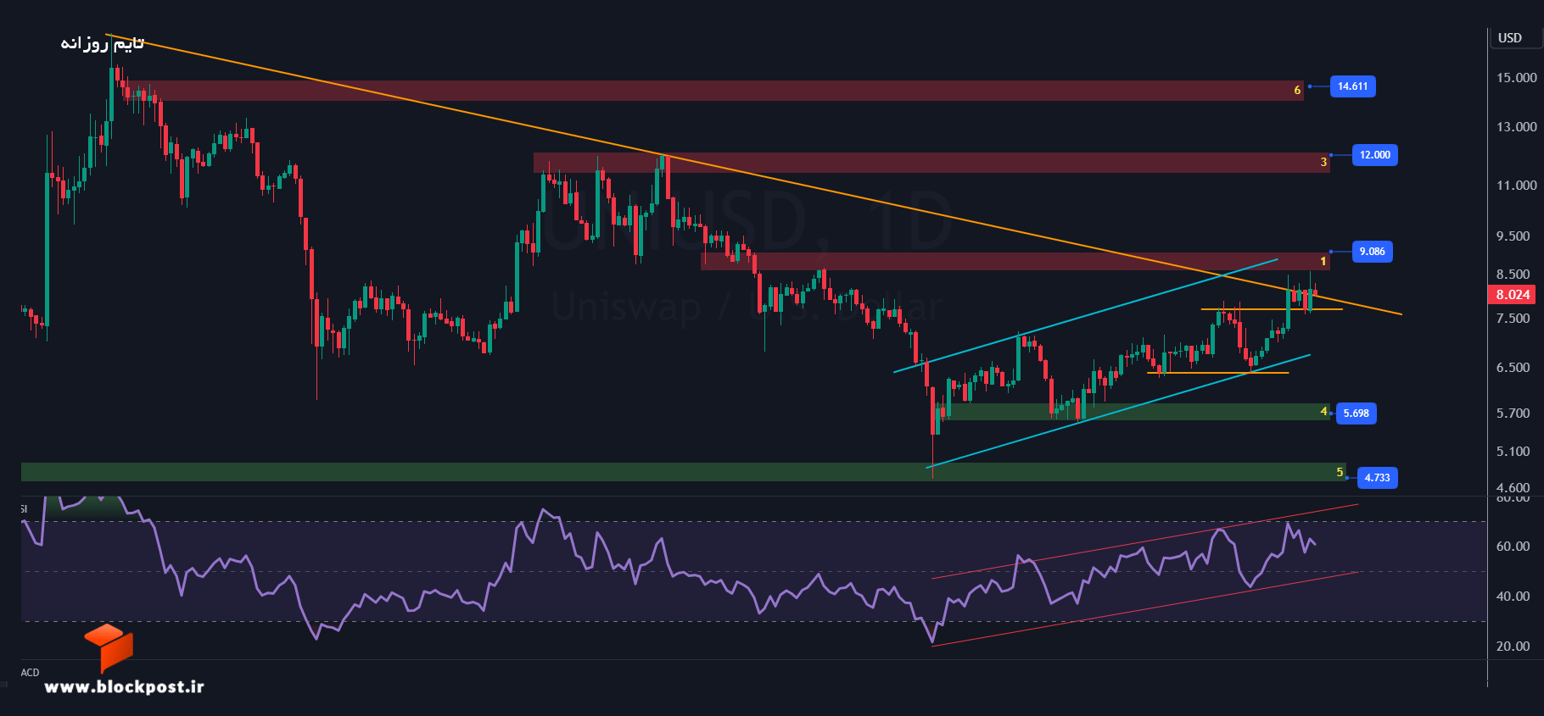The height and width of the screenshot is (716, 1544).
Task: Click the 9.086 resistance price tag
Action: click(1372, 252)
